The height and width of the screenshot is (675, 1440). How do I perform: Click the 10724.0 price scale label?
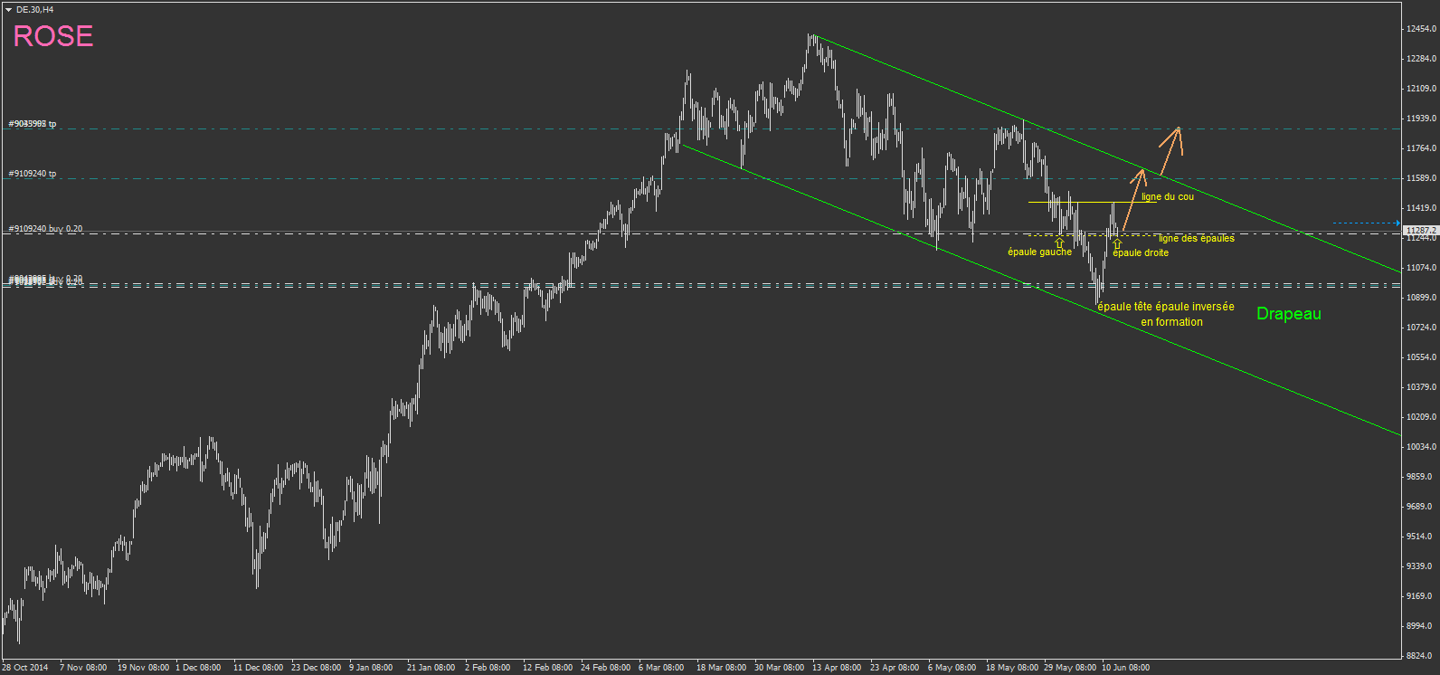tap(1421, 328)
